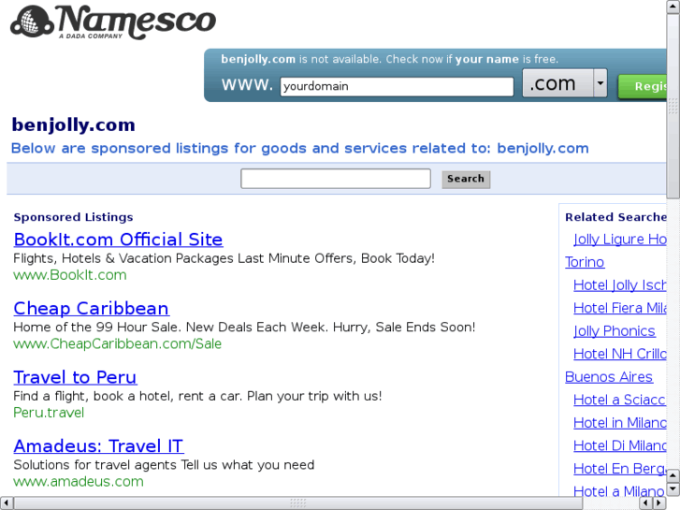The height and width of the screenshot is (510, 680).
Task: Open the .com domain extension dropdown
Action: tap(565, 83)
